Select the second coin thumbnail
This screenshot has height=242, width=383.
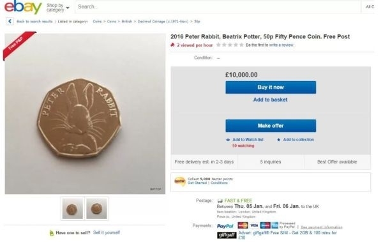pyautogui.click(x=97, y=209)
